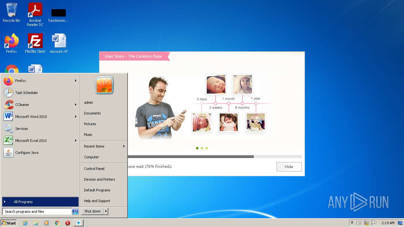Screen dimensions: 404x227
Task: Open Default Programs from Start menu
Action: pos(104,190)
